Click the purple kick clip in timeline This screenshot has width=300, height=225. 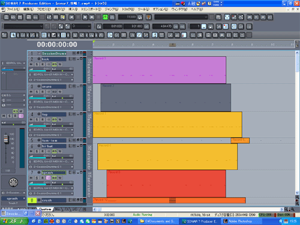click(x=159, y=70)
